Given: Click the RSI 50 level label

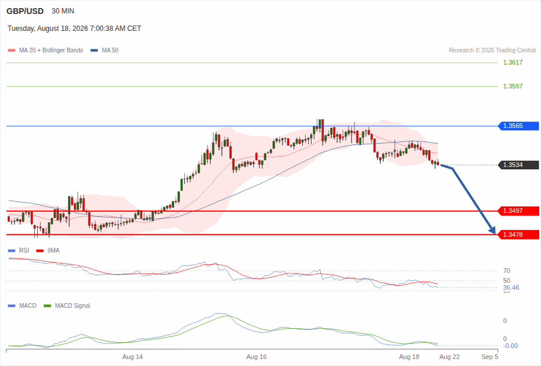Looking at the screenshot, I should tap(507, 281).
